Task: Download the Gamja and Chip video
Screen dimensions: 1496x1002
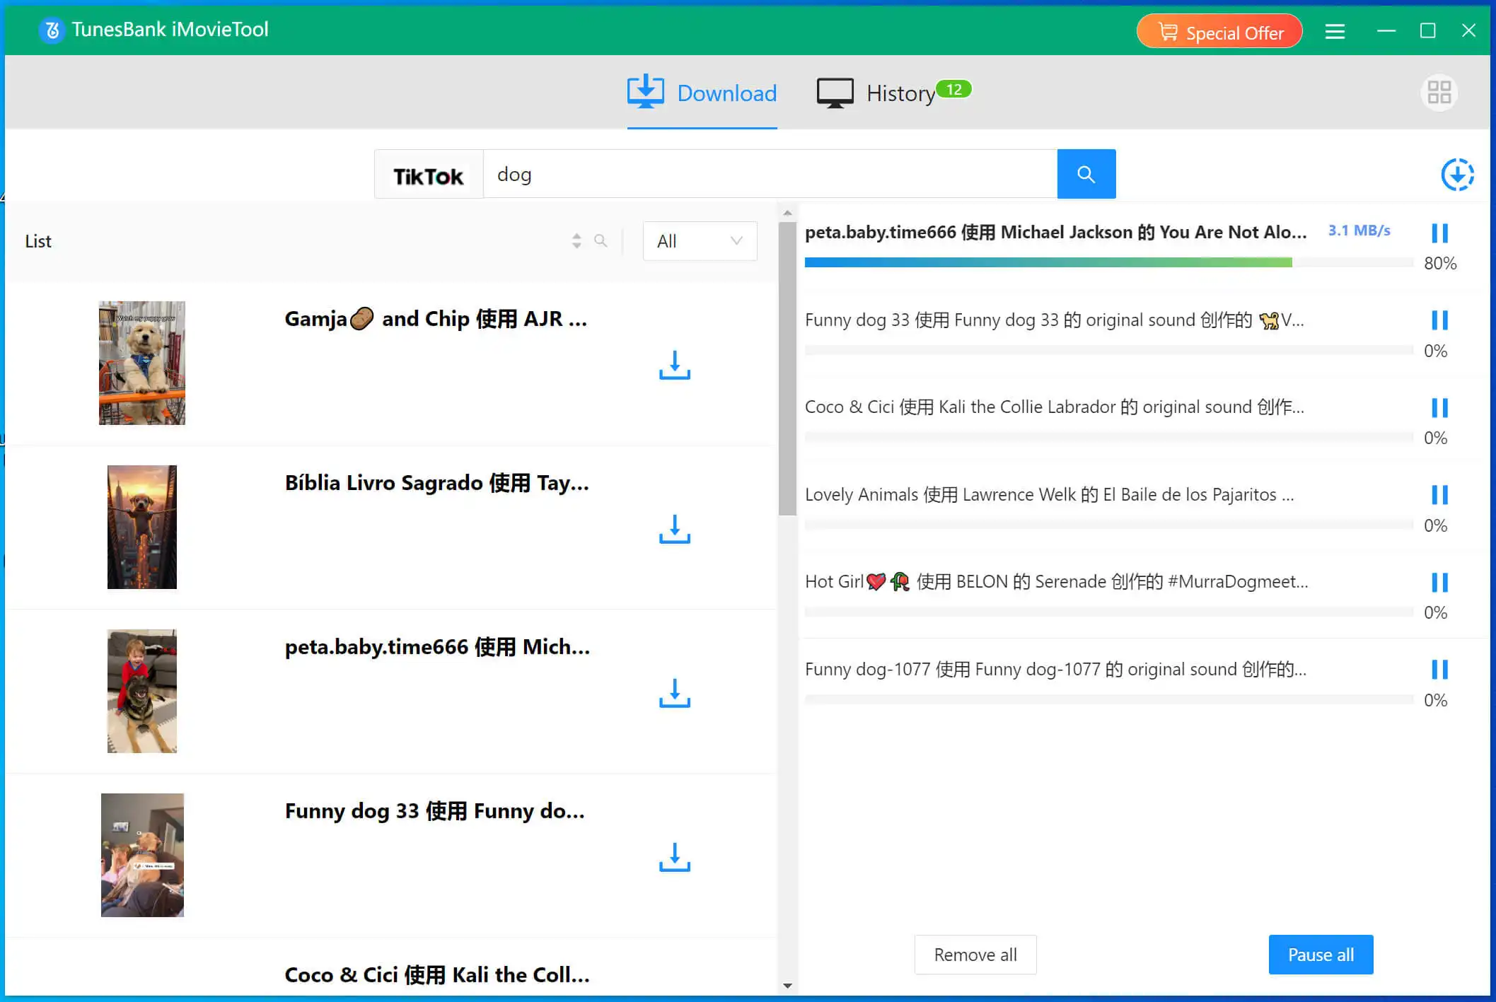Action: coord(674,365)
